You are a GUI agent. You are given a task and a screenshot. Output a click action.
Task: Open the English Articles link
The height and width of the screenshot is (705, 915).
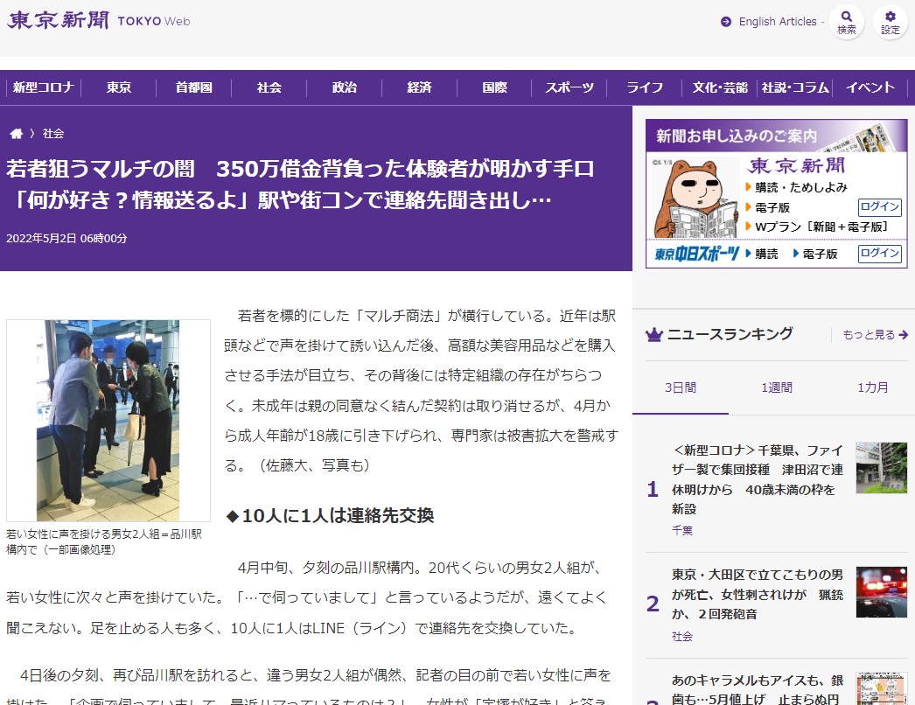pos(778,22)
